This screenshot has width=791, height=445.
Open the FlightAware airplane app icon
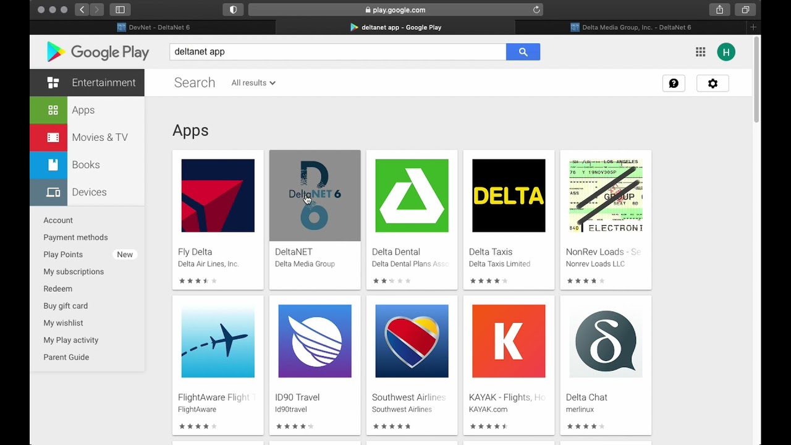pos(218,341)
